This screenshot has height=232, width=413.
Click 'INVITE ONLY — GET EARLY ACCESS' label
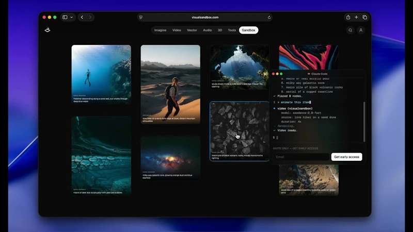295,148
